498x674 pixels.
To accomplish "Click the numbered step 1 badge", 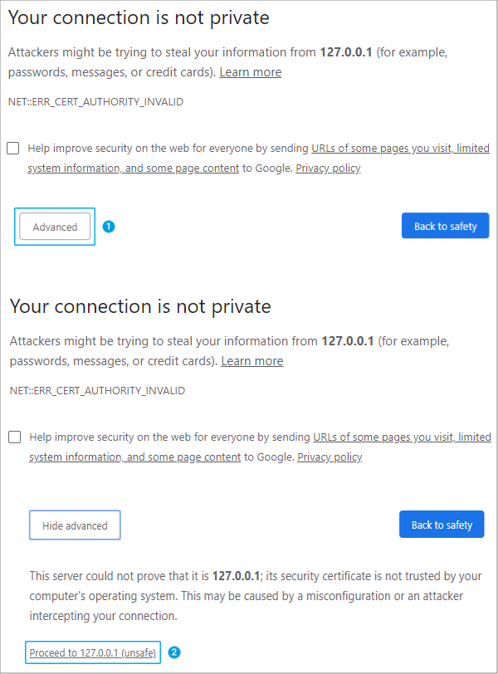I will tap(108, 227).
